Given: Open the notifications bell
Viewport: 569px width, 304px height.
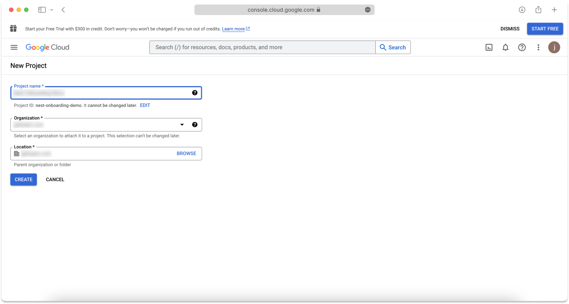Looking at the screenshot, I should click(505, 47).
